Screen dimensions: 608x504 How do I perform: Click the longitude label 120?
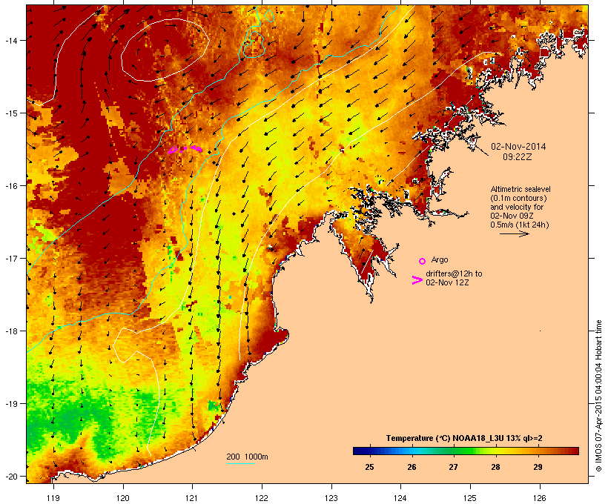[x=123, y=498]
